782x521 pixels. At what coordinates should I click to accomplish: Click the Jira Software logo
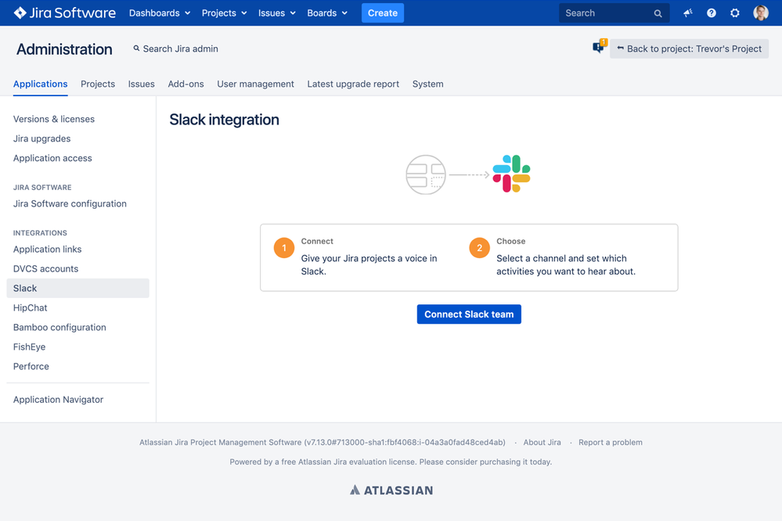pos(65,13)
